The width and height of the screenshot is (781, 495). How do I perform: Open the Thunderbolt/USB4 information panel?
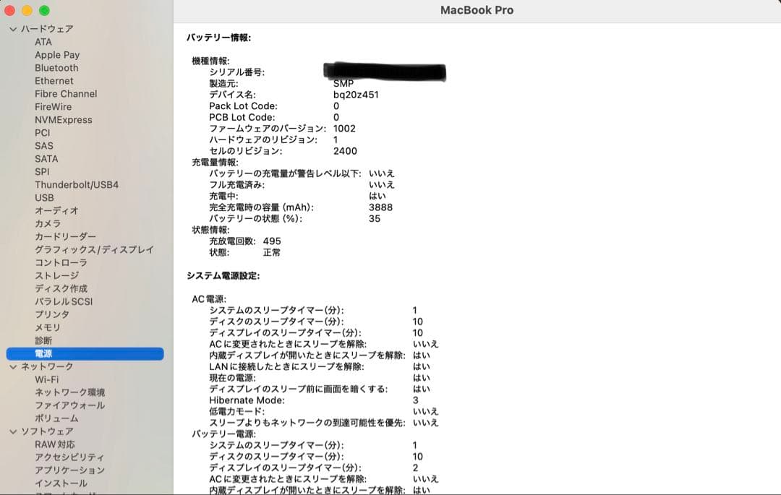[x=78, y=184]
